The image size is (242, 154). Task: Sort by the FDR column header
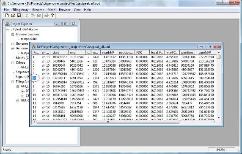pyautogui.click(x=142, y=52)
